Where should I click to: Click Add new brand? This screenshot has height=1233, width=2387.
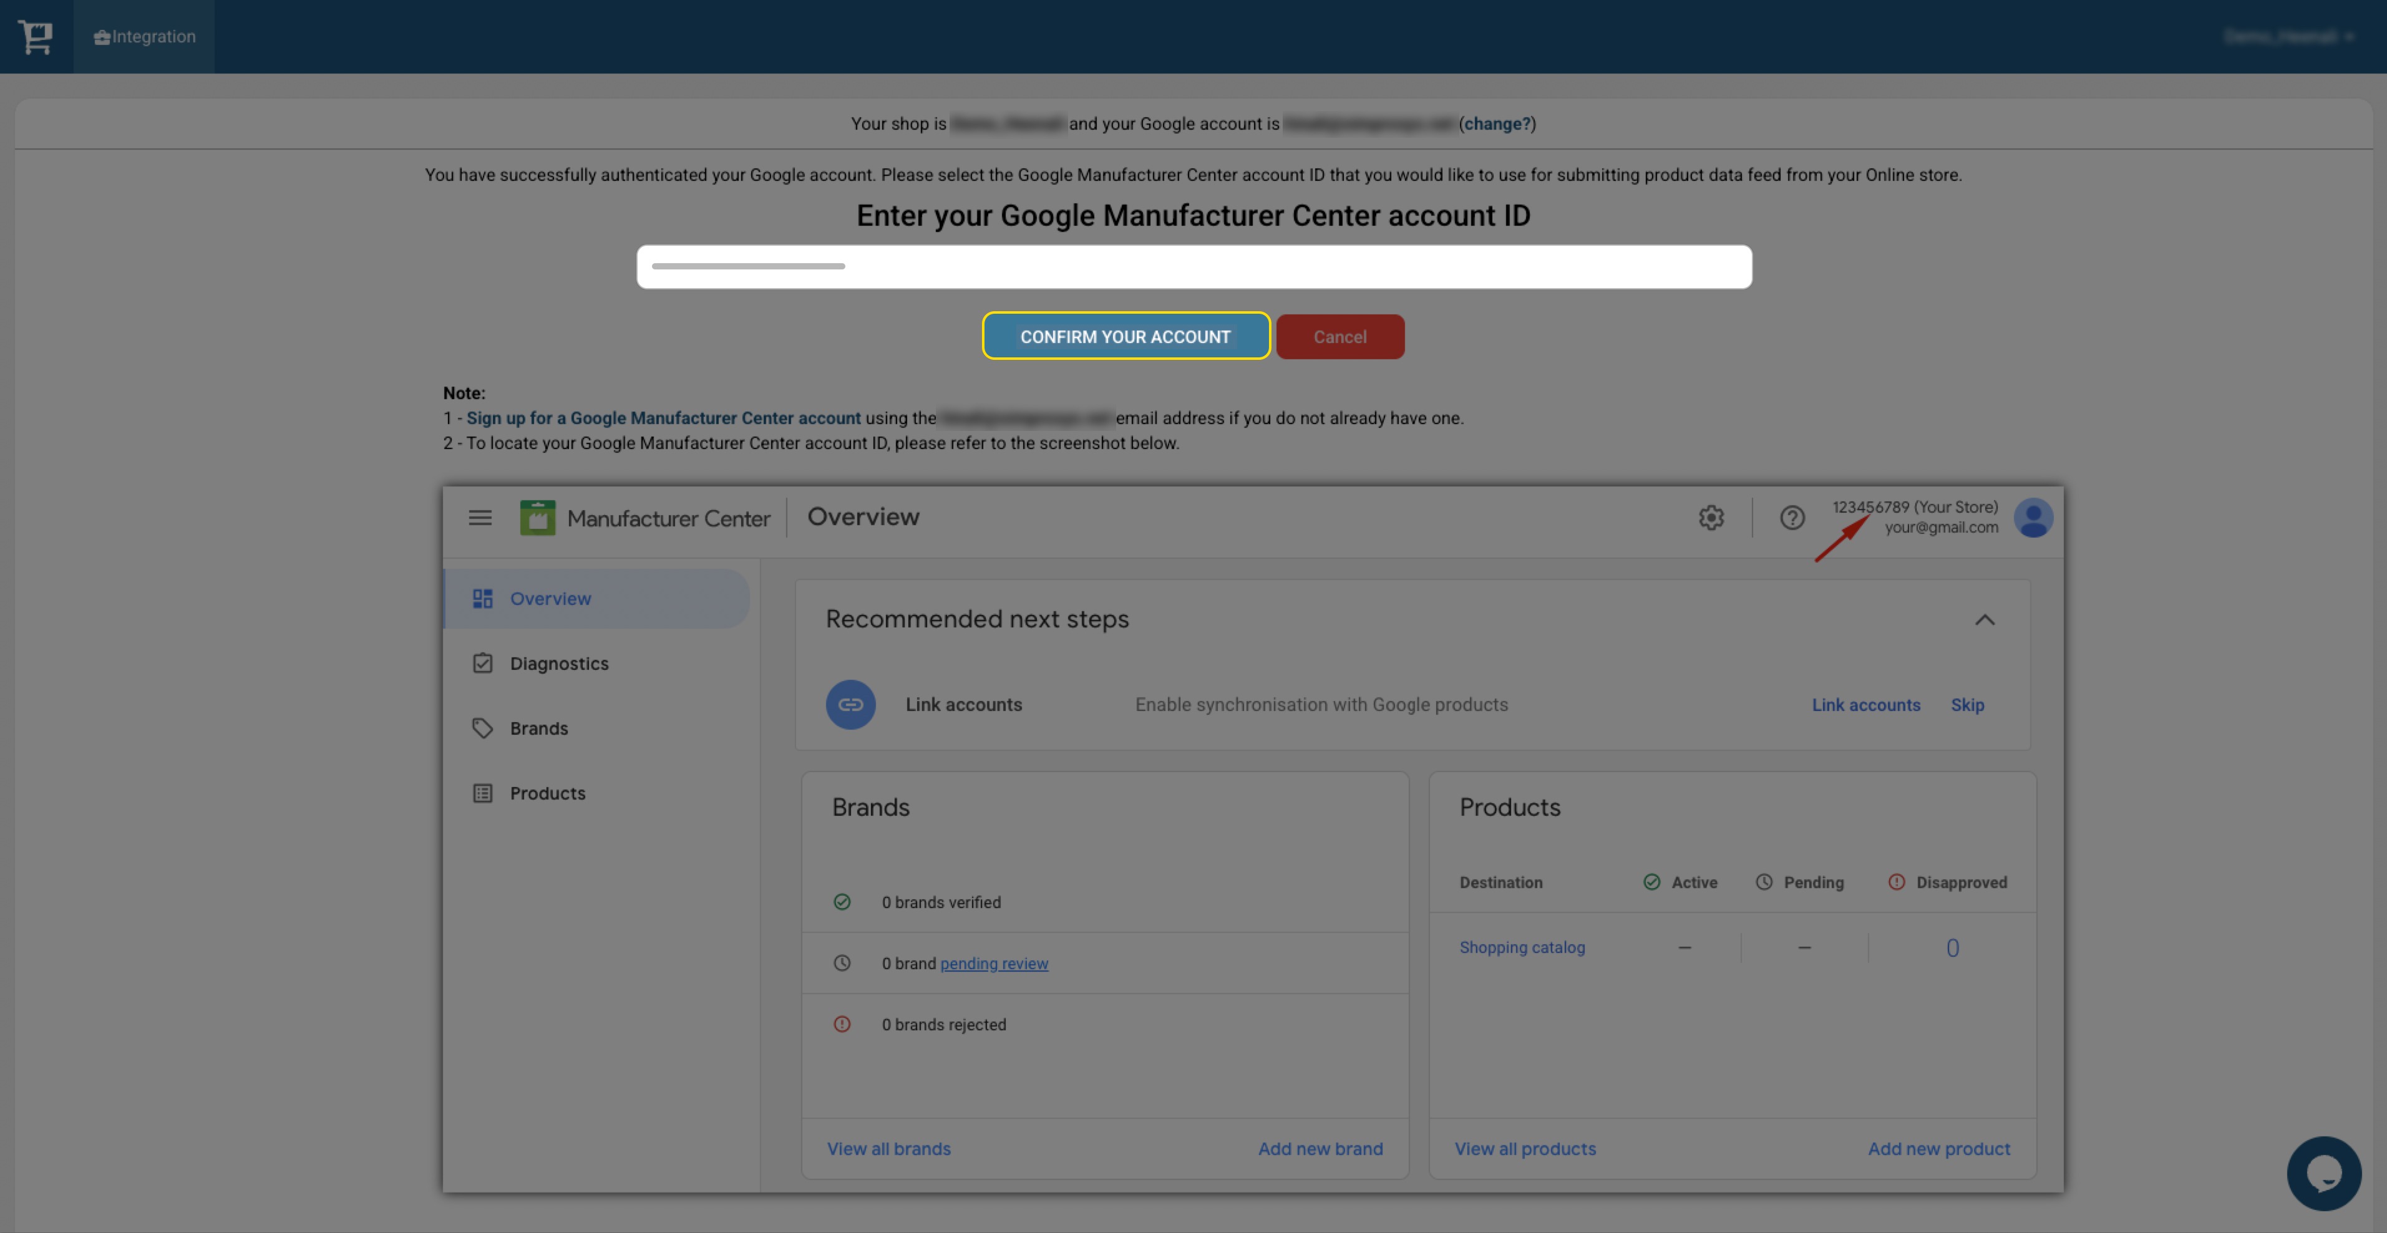click(1320, 1149)
